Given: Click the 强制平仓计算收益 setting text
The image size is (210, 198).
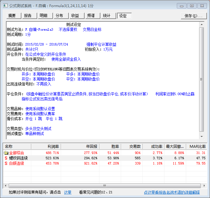Looking at the screenshot, I should tap(101, 44).
